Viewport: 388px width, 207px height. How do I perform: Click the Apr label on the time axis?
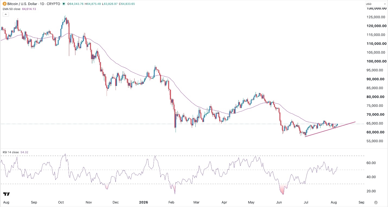click(x=224, y=202)
